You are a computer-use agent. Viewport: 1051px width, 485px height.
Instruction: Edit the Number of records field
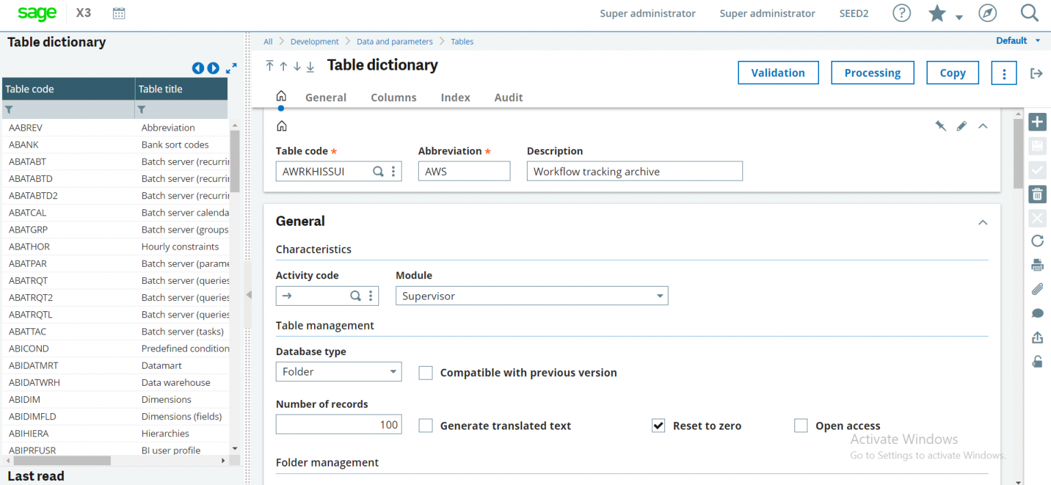pos(338,424)
